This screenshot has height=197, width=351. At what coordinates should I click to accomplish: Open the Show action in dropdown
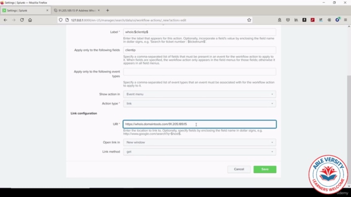tap(200, 94)
